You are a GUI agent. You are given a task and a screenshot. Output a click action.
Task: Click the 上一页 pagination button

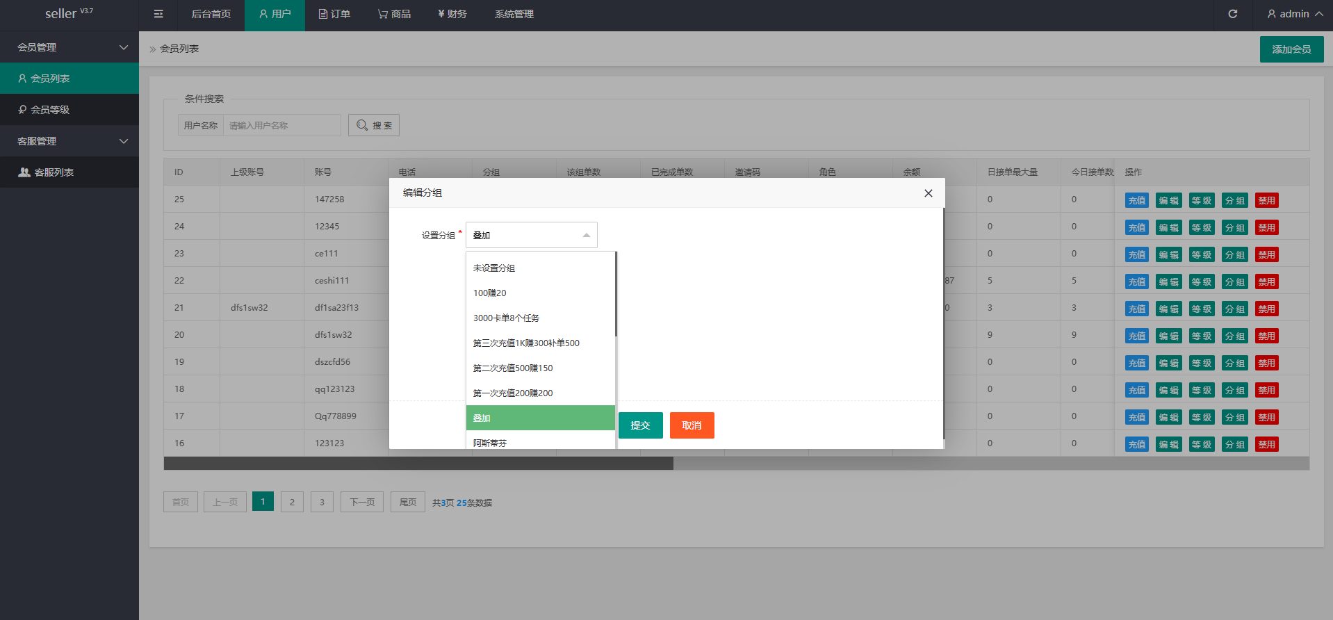tap(225, 502)
